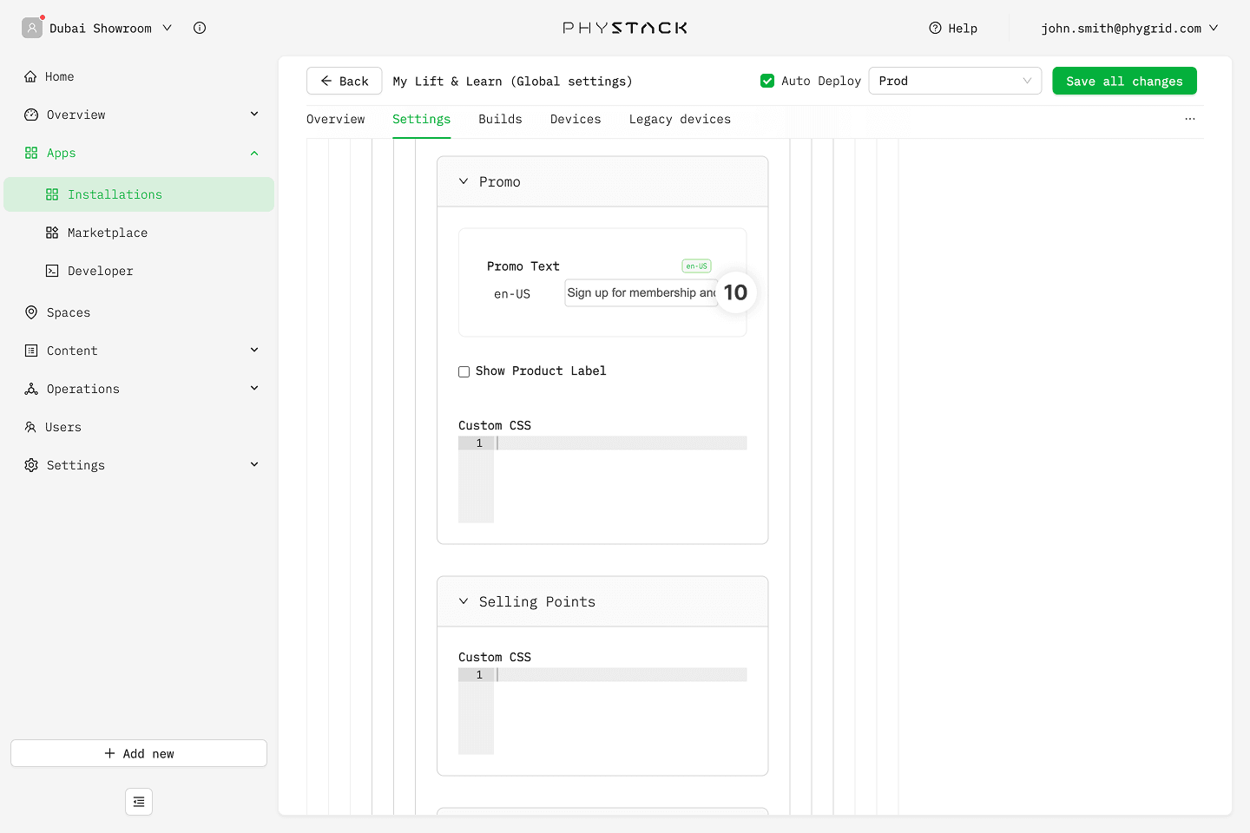
Task: Click the Installations grid icon
Action: point(52,194)
